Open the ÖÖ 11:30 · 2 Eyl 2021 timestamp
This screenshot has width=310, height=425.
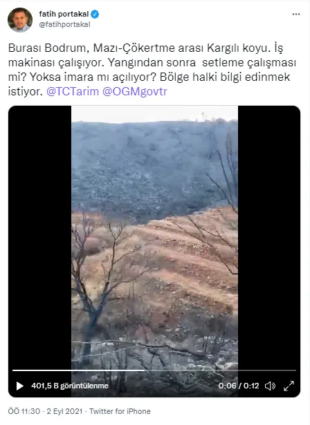(x=45, y=411)
